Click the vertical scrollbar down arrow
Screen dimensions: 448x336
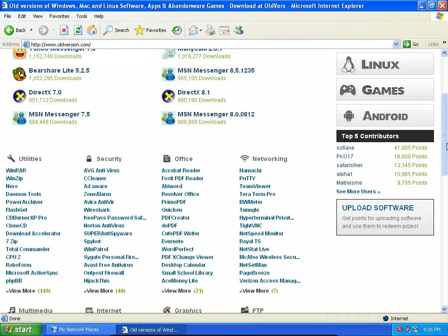pos(444,309)
